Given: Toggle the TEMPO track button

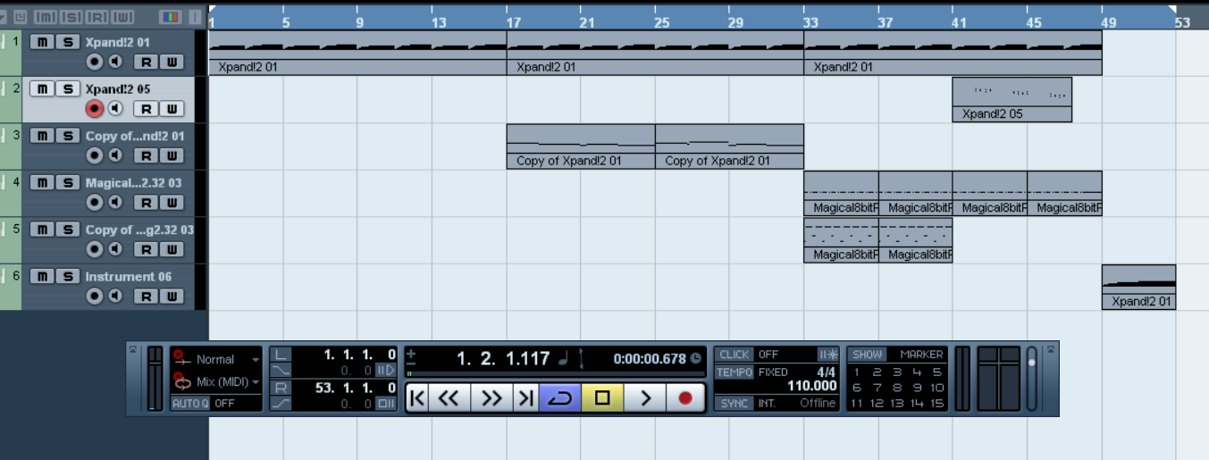Looking at the screenshot, I should [734, 372].
